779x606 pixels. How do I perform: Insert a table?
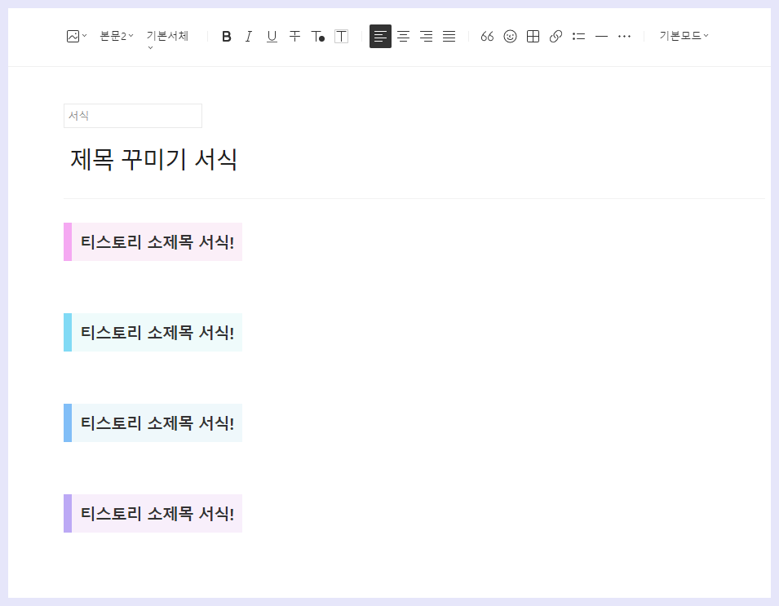[533, 36]
